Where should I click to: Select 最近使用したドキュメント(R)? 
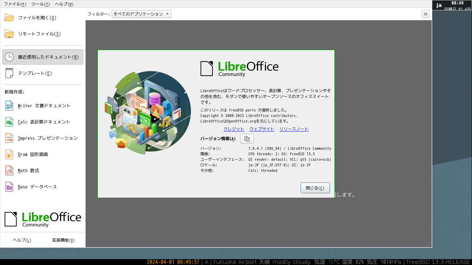(43, 57)
